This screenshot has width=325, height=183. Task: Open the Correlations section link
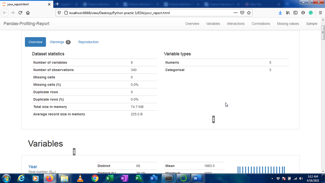pos(261,24)
